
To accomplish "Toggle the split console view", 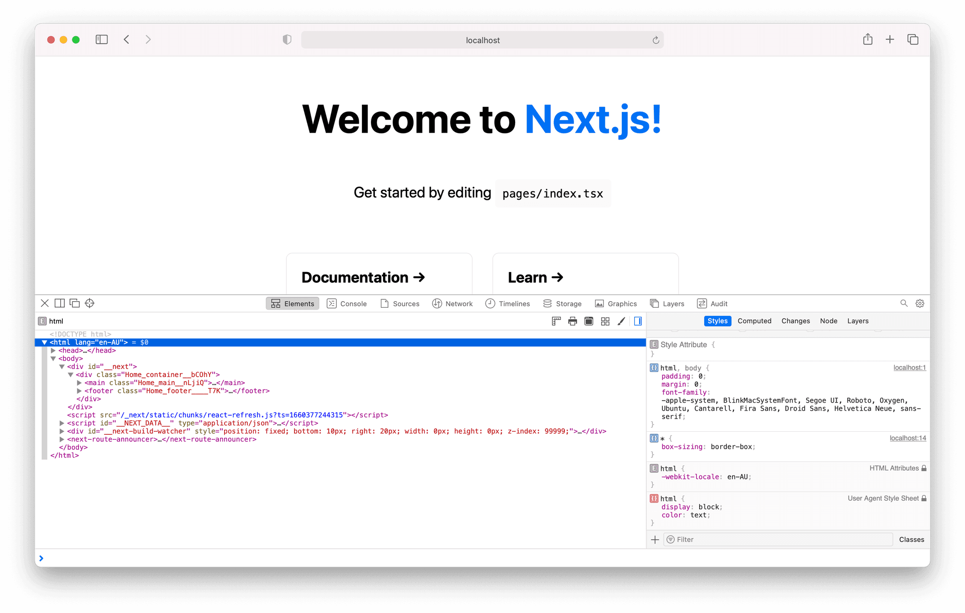I will (x=59, y=303).
